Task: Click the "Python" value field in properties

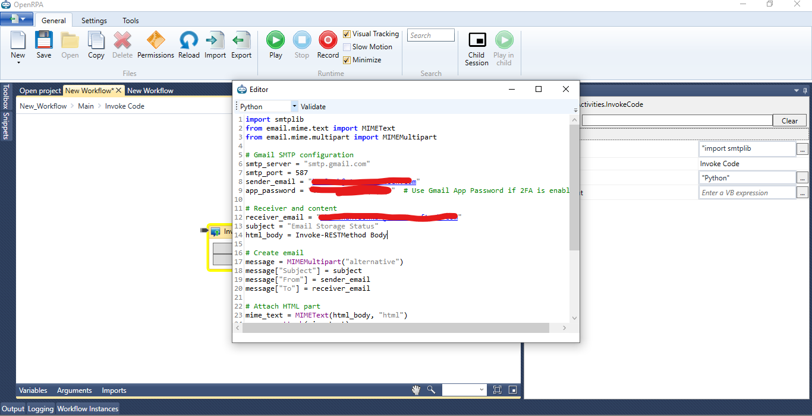Action: click(747, 177)
